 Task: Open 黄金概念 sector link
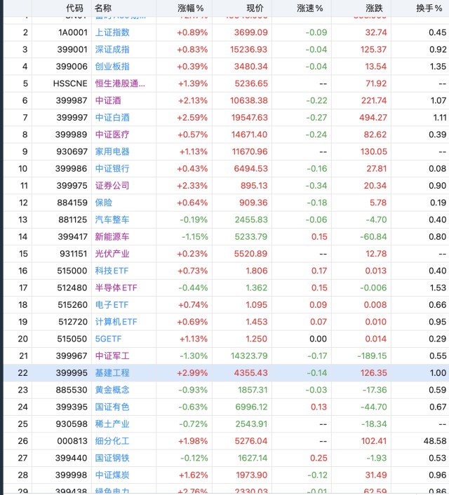(112, 391)
